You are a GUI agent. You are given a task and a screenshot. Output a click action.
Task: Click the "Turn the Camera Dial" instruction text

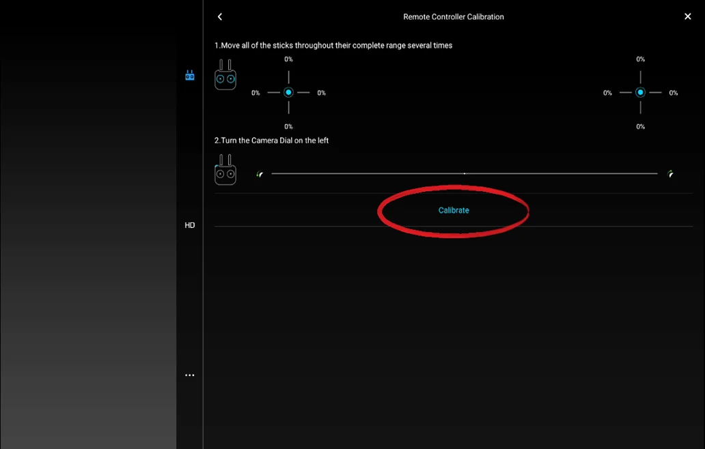coord(272,141)
